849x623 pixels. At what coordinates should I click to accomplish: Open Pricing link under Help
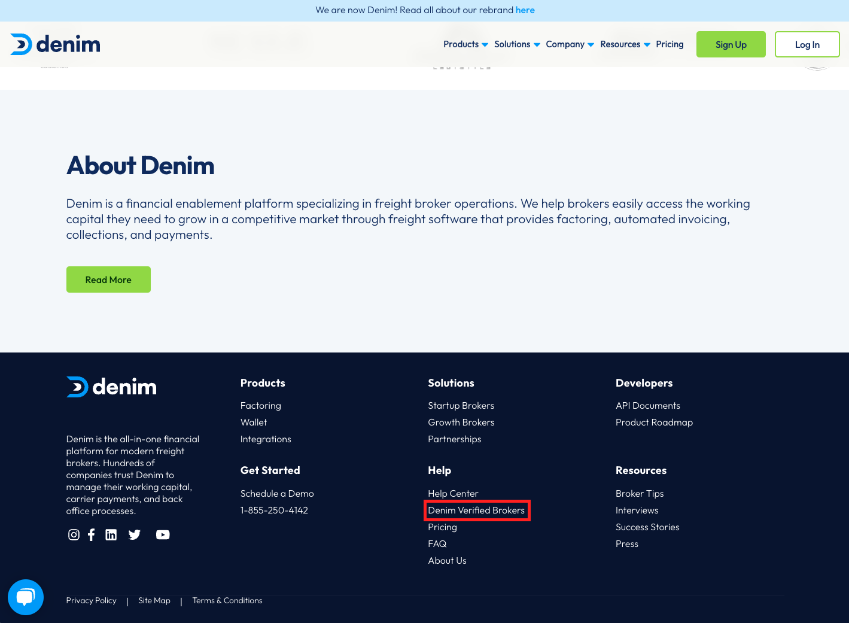(x=442, y=527)
